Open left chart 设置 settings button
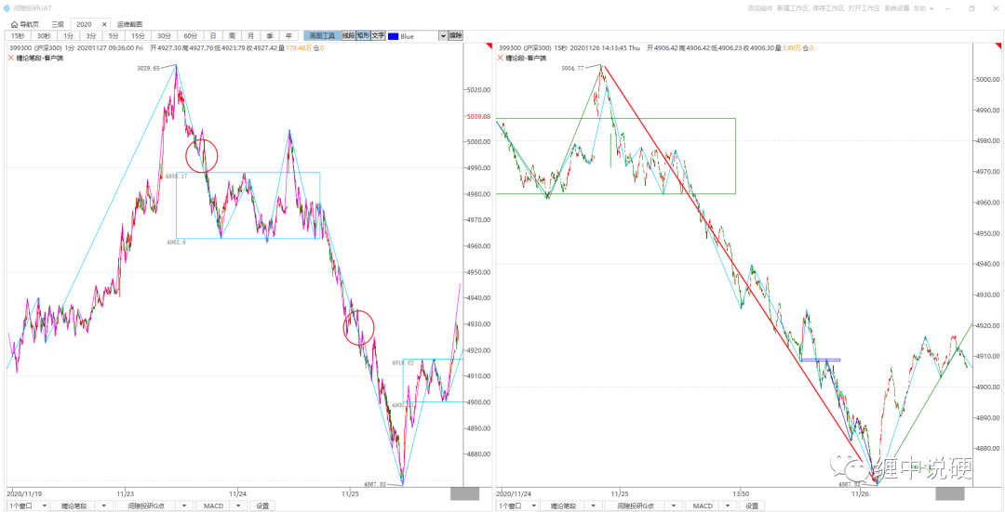This screenshot has width=1005, height=512. point(262,505)
